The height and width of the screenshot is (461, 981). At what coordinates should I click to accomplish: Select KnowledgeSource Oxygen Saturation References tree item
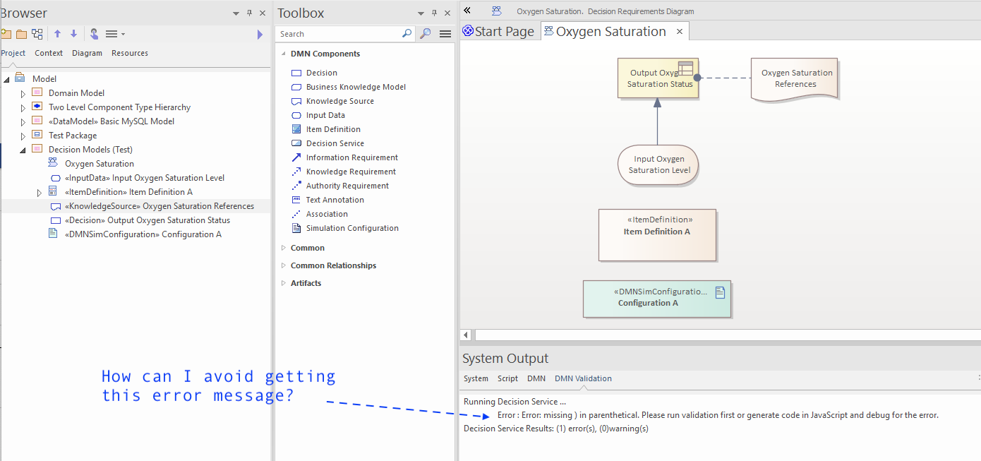pyautogui.click(x=159, y=206)
